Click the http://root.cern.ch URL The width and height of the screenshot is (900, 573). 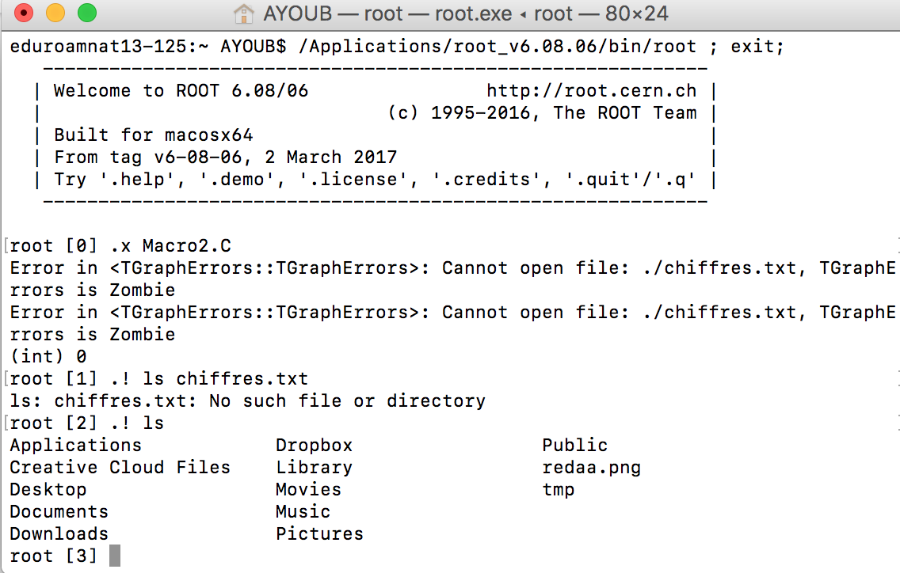[x=591, y=91]
